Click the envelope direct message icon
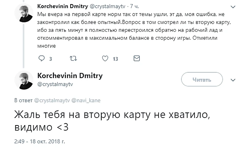 tap(137, 58)
